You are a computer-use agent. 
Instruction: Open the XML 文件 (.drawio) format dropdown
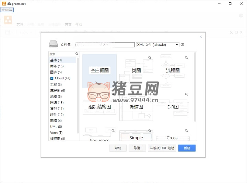[157, 44]
